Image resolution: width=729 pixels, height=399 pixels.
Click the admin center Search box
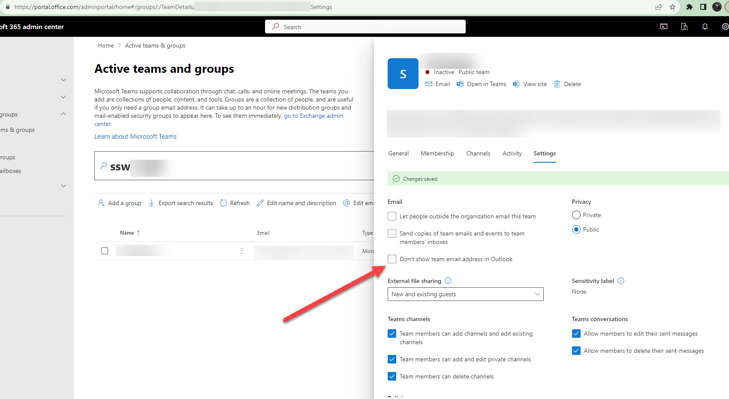point(365,27)
